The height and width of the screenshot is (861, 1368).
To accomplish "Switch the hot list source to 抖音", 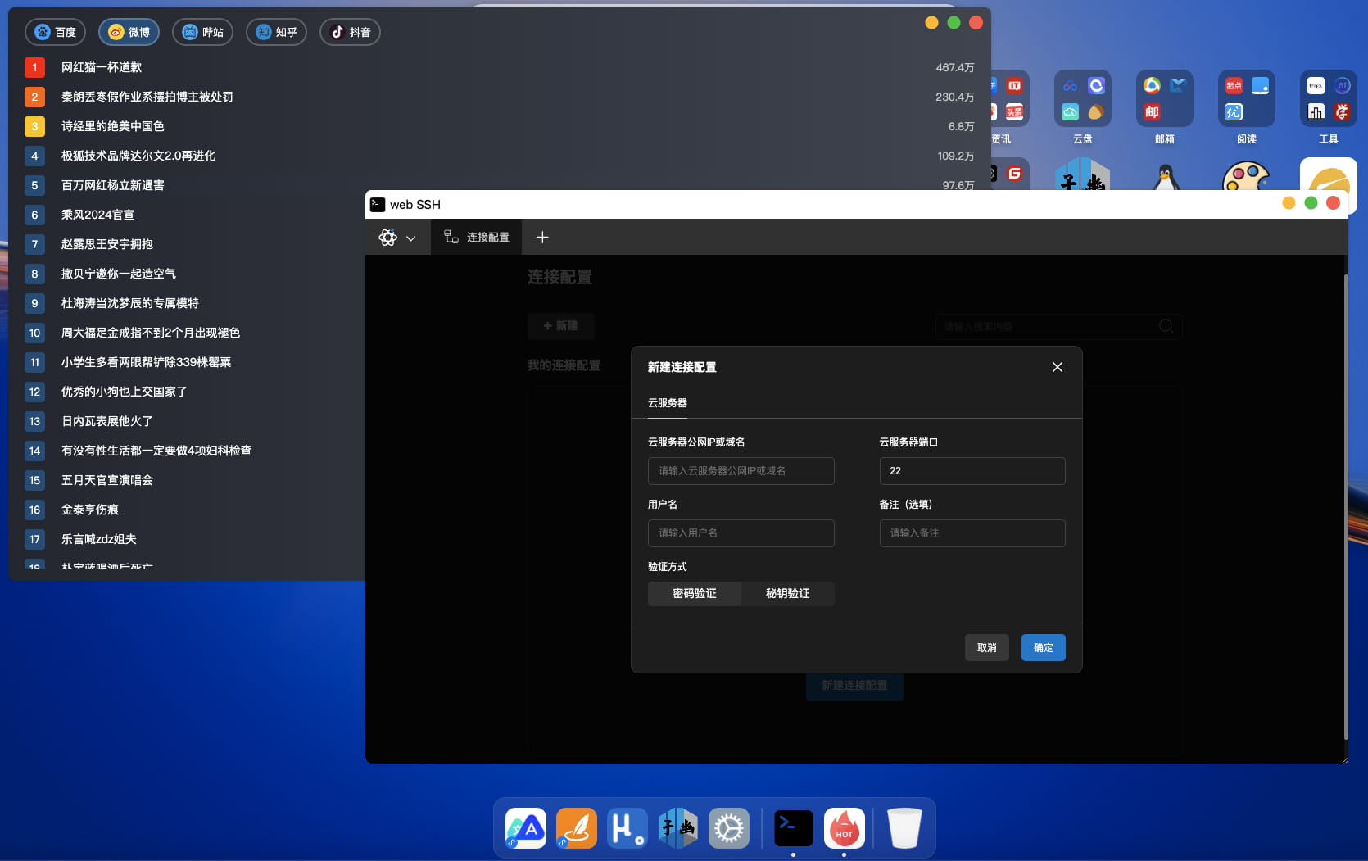I will click(350, 32).
